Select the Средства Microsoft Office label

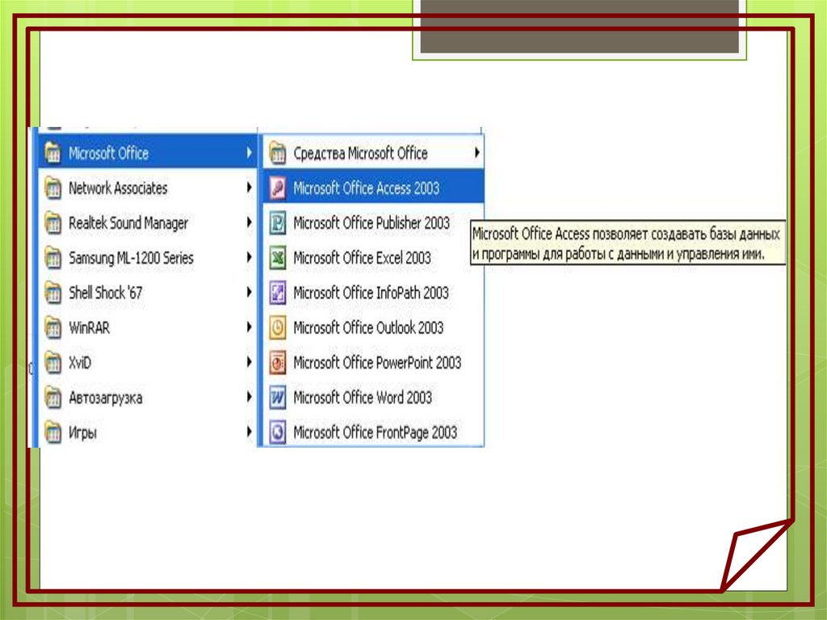click(x=361, y=154)
